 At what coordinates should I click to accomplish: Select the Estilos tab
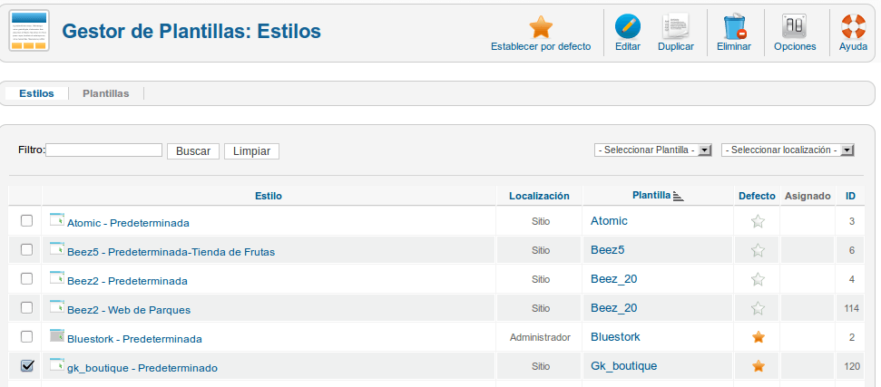coord(36,93)
